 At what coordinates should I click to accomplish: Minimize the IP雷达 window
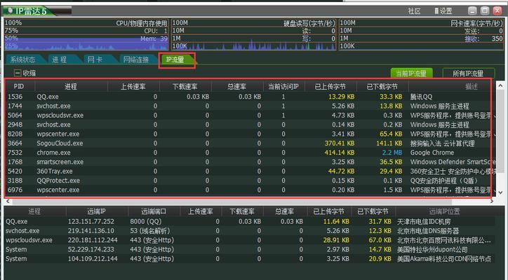[472, 10]
